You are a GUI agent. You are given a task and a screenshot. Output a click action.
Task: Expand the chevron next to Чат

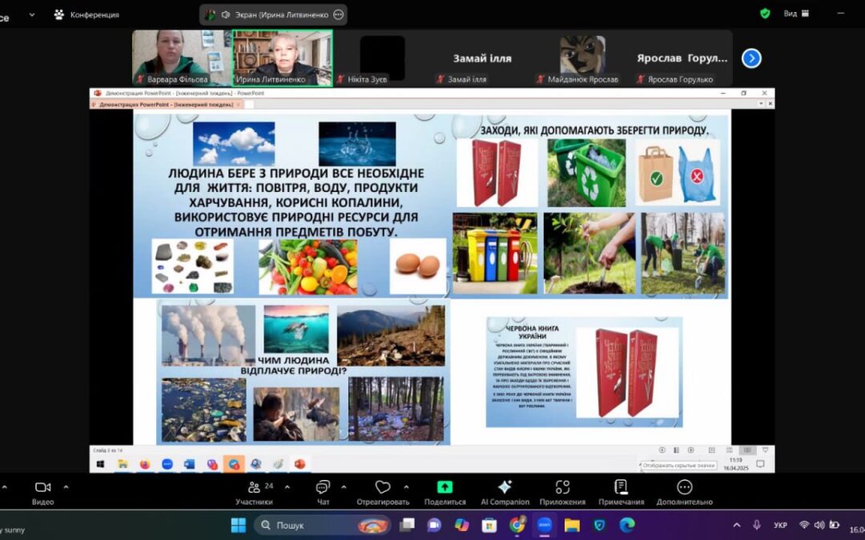click(344, 486)
